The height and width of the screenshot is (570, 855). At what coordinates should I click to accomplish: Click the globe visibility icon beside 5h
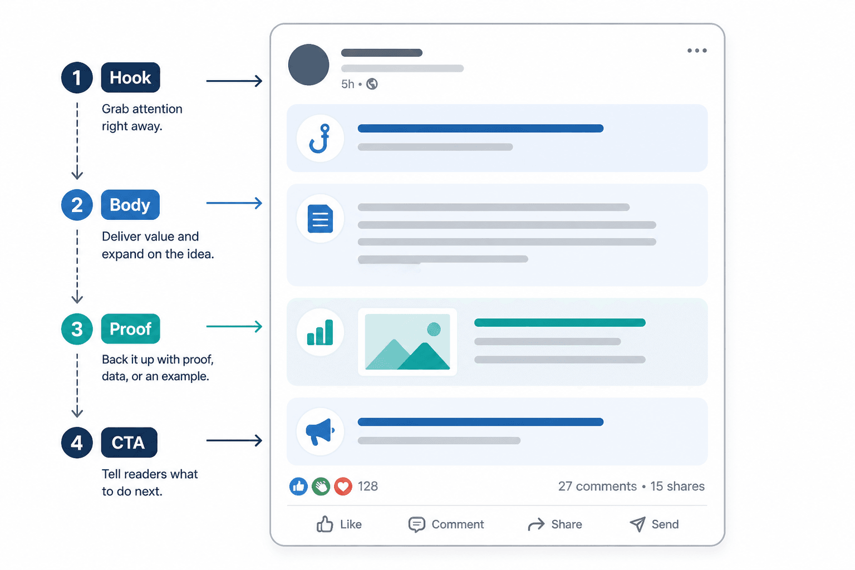[x=372, y=84]
